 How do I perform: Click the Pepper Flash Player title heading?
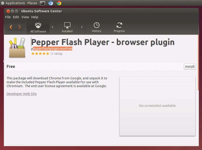coord(103,42)
